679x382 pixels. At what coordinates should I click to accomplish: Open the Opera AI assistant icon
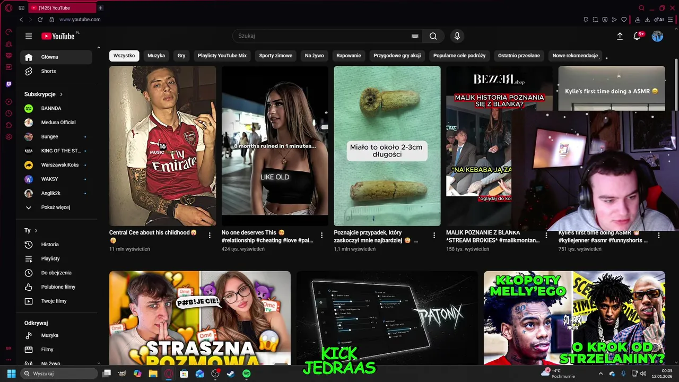[658, 20]
